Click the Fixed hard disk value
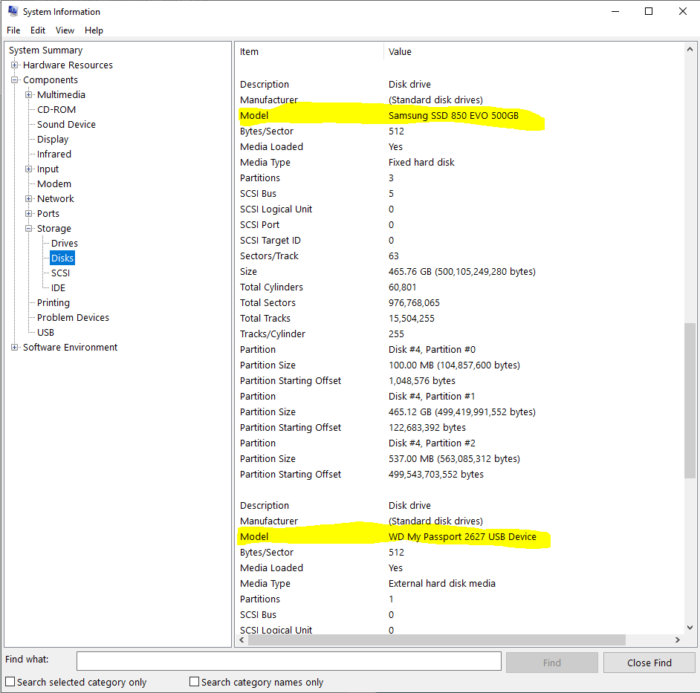 421,163
